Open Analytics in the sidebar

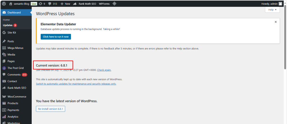click(x=13, y=117)
